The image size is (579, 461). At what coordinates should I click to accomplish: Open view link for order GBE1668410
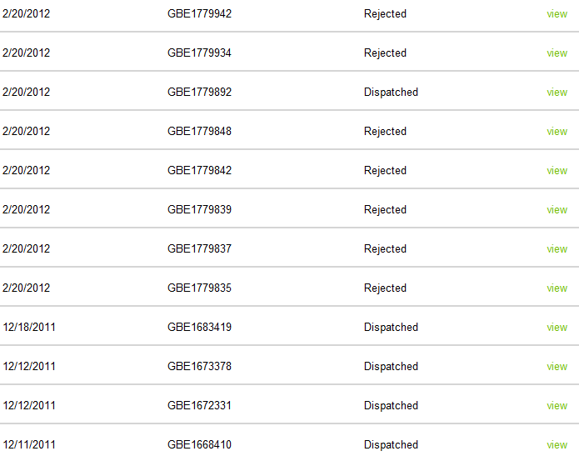click(x=557, y=445)
